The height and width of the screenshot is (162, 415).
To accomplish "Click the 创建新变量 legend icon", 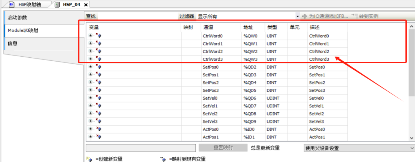I will (x=88, y=159).
